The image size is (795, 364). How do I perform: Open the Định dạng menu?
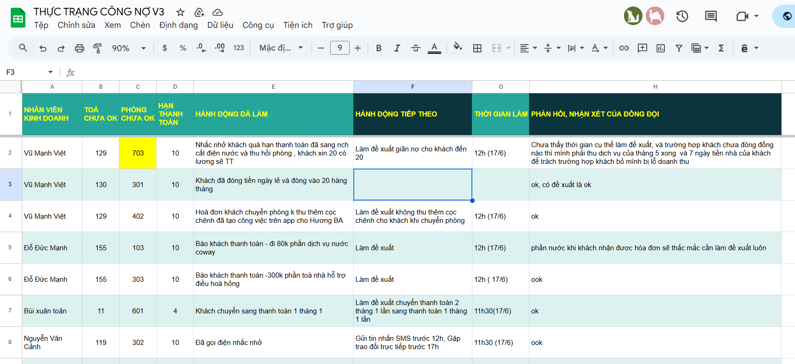(179, 25)
